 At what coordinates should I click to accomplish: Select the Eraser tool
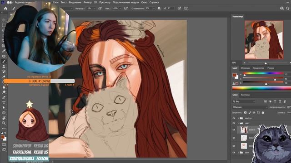click(4, 77)
